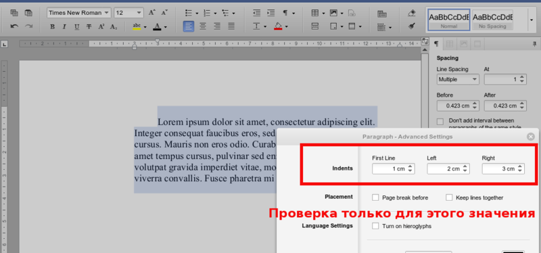This screenshot has width=541, height=253.
Task: Click the Spacing After field
Action: pos(505,106)
